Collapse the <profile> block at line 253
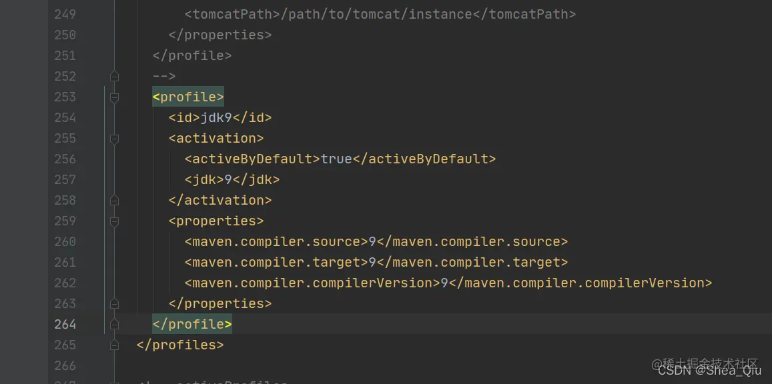 coord(114,97)
